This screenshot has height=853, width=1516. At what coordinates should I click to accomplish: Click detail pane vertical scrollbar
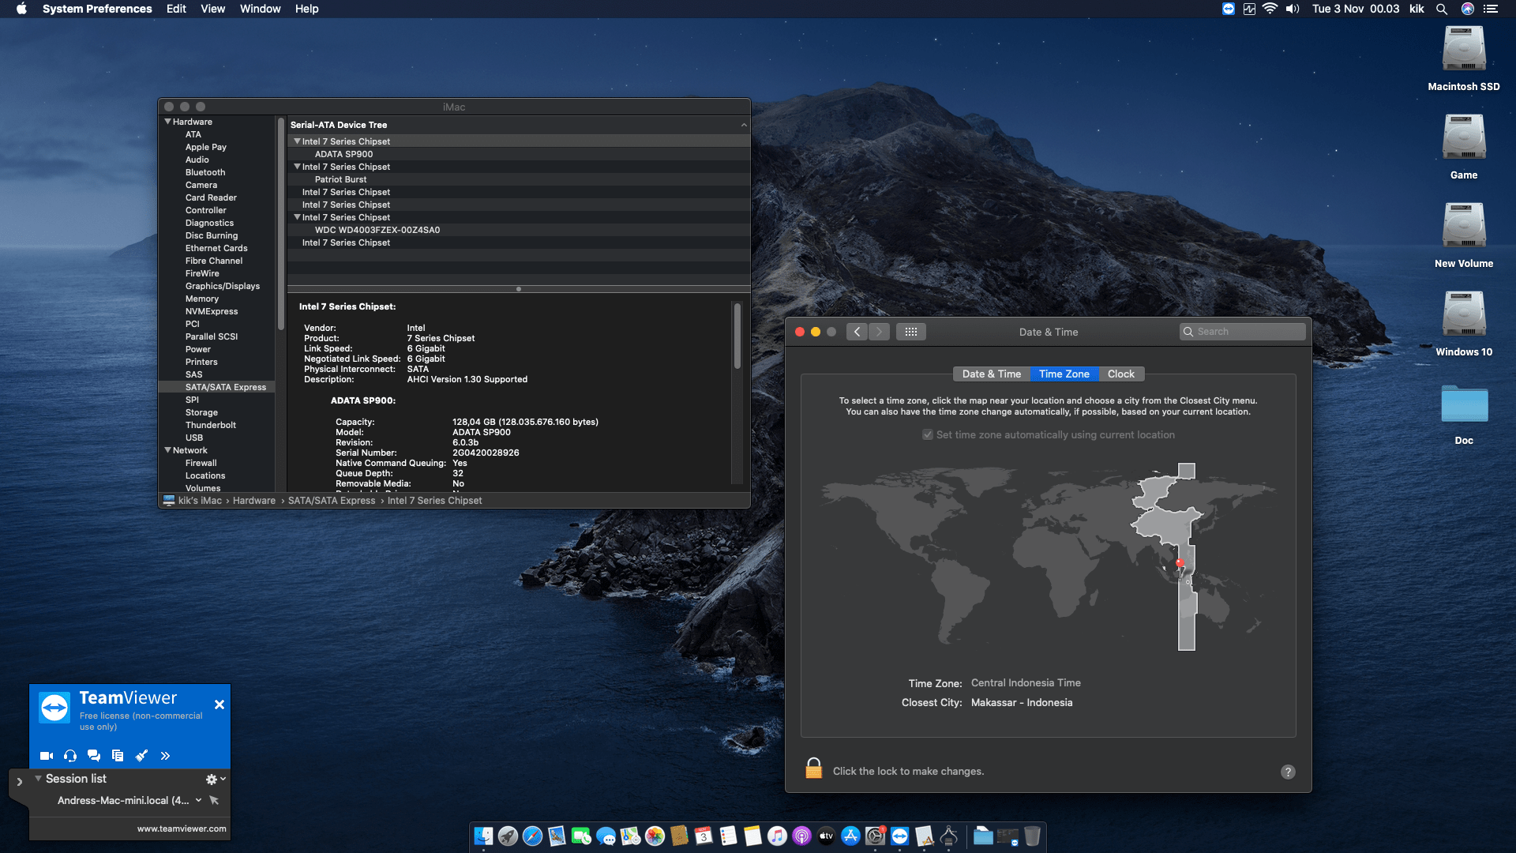tap(737, 336)
